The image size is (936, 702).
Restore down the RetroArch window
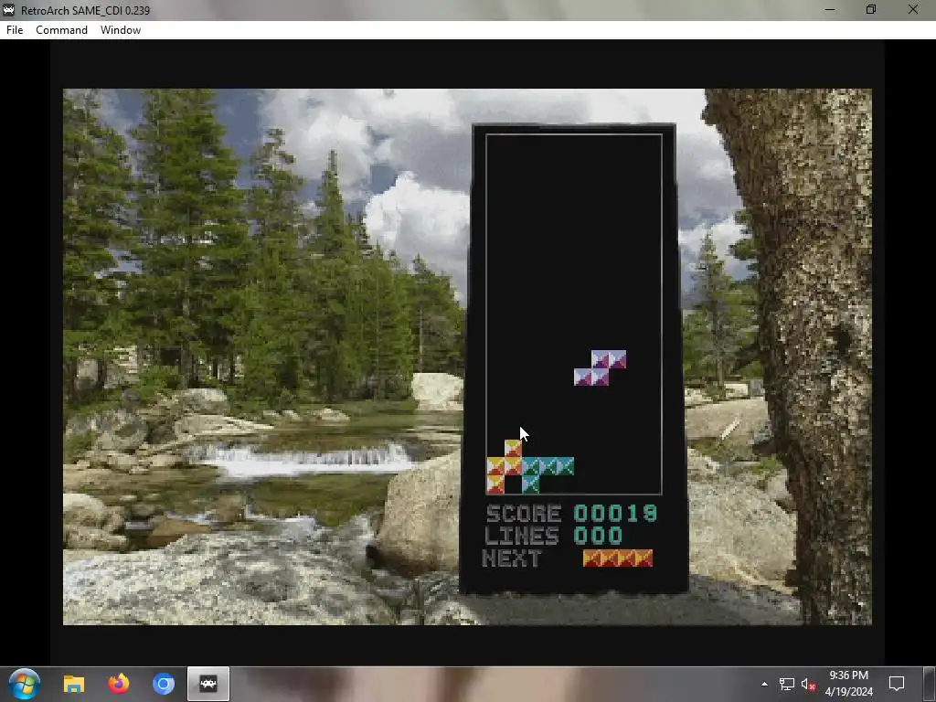coord(871,9)
